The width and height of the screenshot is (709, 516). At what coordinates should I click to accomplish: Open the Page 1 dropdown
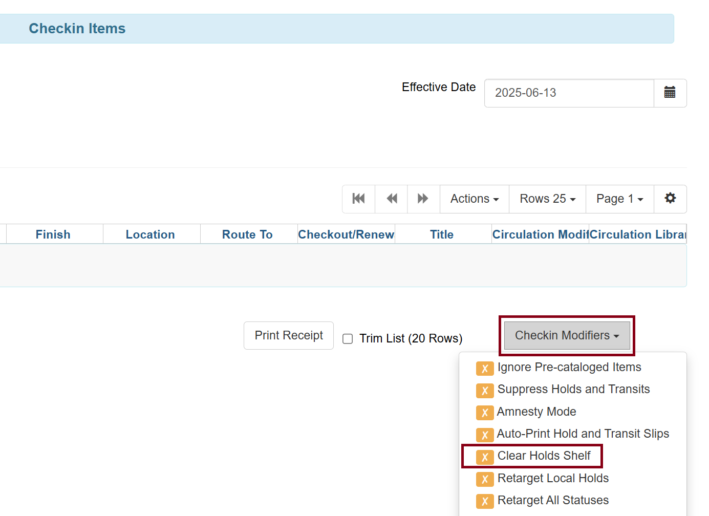coord(619,199)
